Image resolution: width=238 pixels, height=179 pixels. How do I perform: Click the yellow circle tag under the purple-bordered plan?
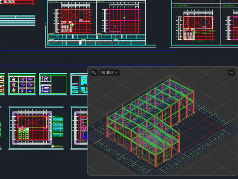[53, 146]
